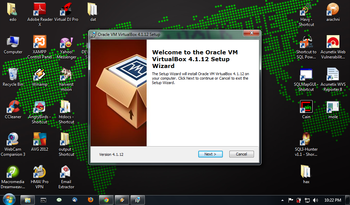The width and height of the screenshot is (350, 205).
Task: Open AngryBirds shortcut icon
Action: (x=40, y=112)
